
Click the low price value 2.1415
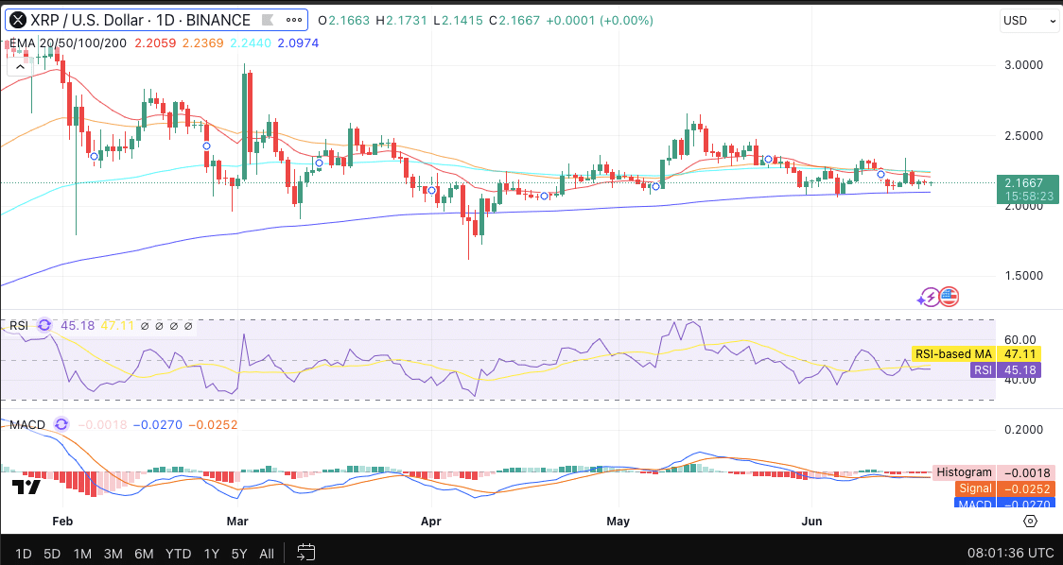coord(462,21)
